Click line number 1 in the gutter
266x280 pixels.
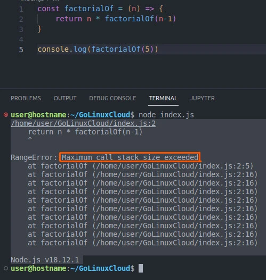point(21,9)
